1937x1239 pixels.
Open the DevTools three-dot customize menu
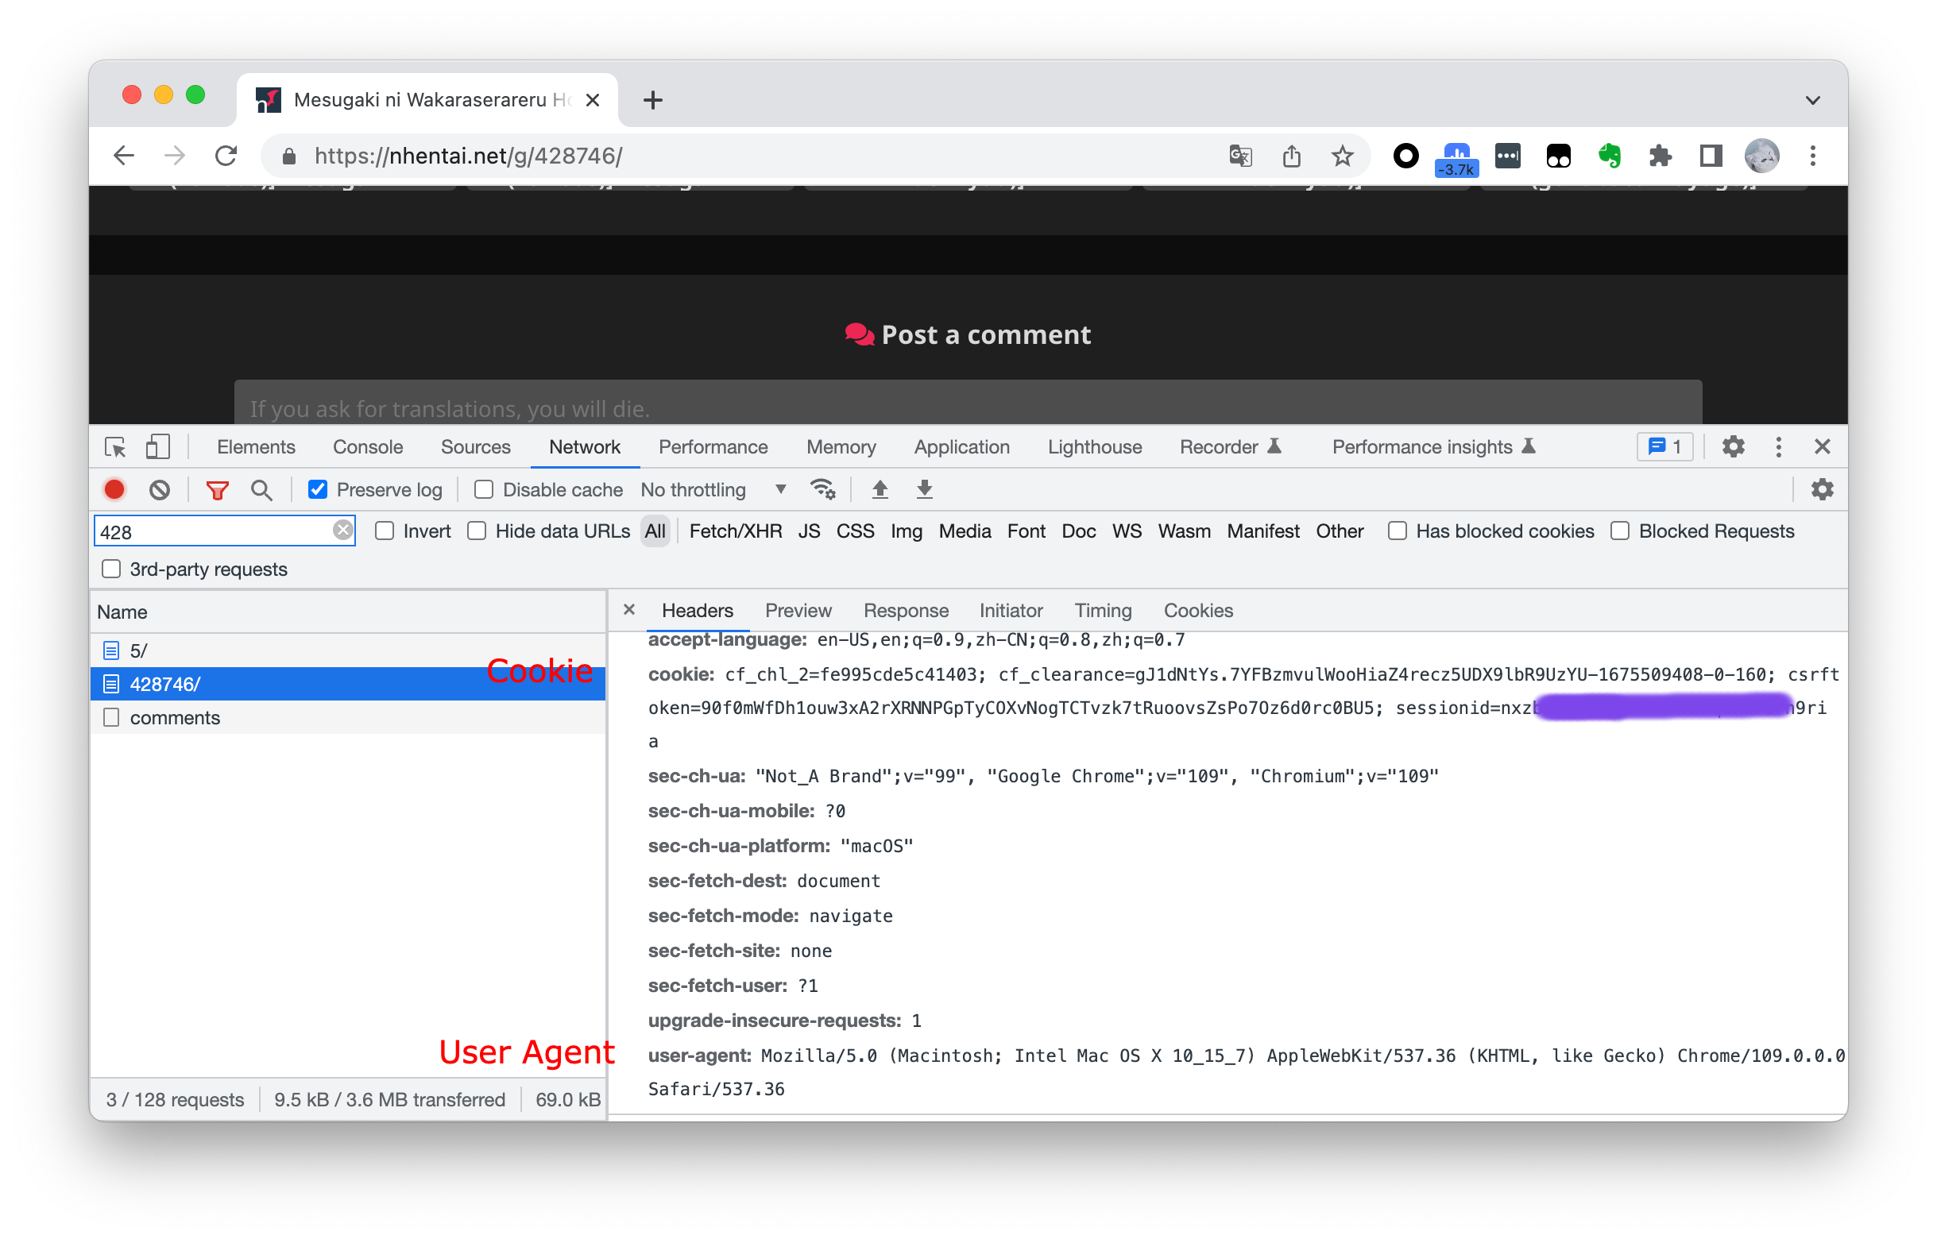click(1777, 446)
